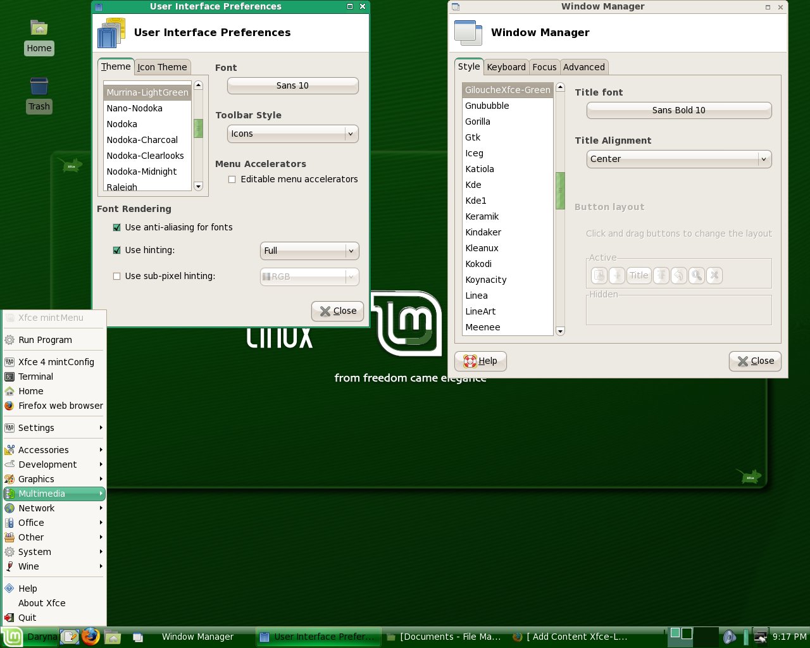Open the Toolbar Style Icons dropdown
This screenshot has height=648, width=810.
click(x=293, y=134)
